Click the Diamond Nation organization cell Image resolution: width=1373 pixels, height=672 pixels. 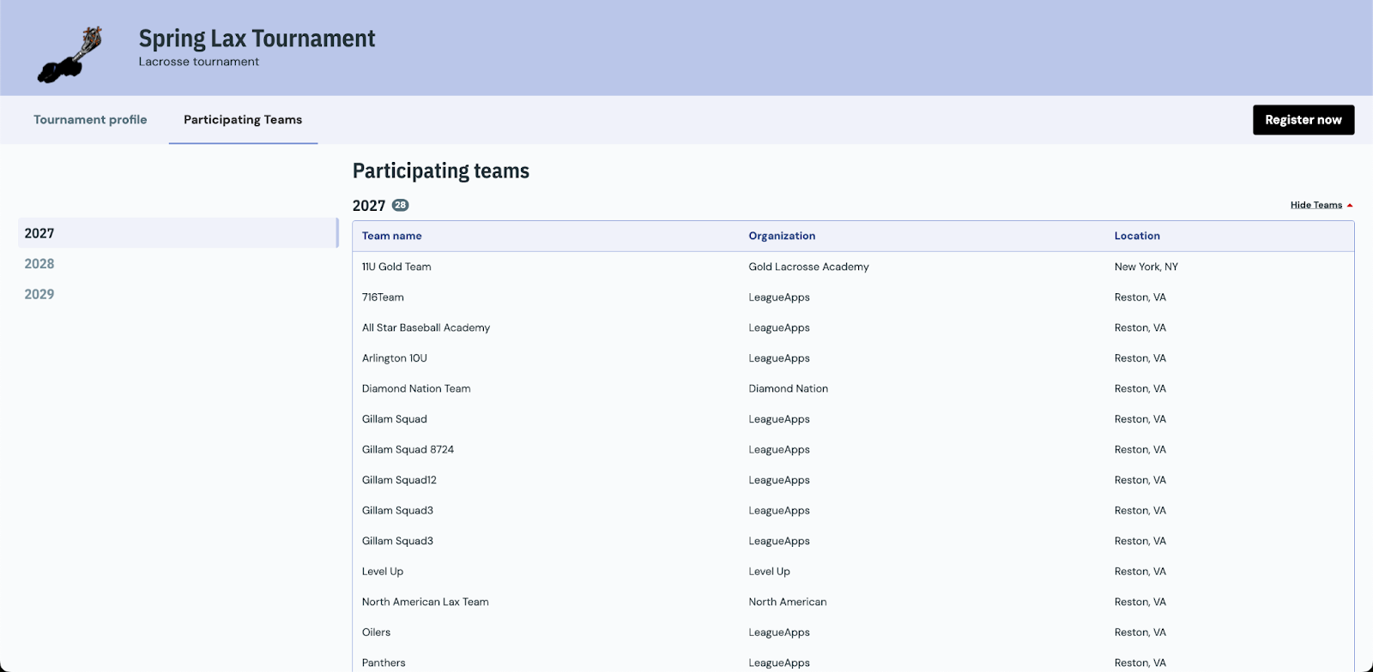(x=789, y=388)
